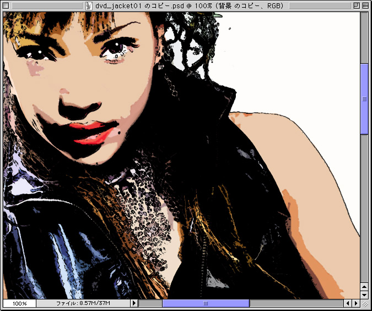Click the horizontal scrollbar left arrow
The image size is (372, 311).
(348, 303)
